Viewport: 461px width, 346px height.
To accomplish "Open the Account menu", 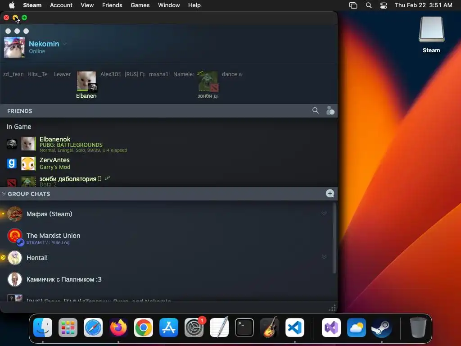I will click(x=61, y=5).
